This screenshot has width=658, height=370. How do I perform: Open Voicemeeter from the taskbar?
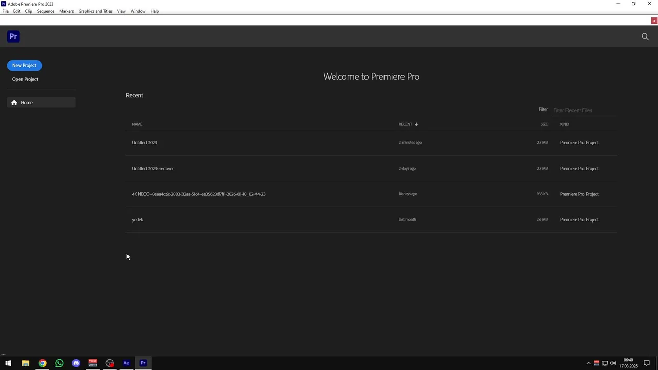point(93,363)
